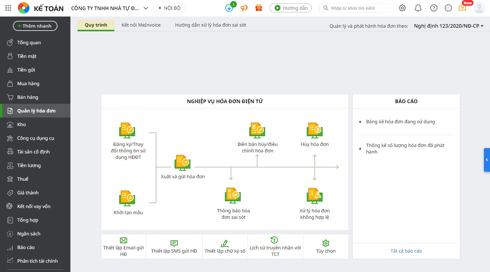Open the help question mark icon
Viewport: 490px width, 272px height.
click(x=434, y=8)
